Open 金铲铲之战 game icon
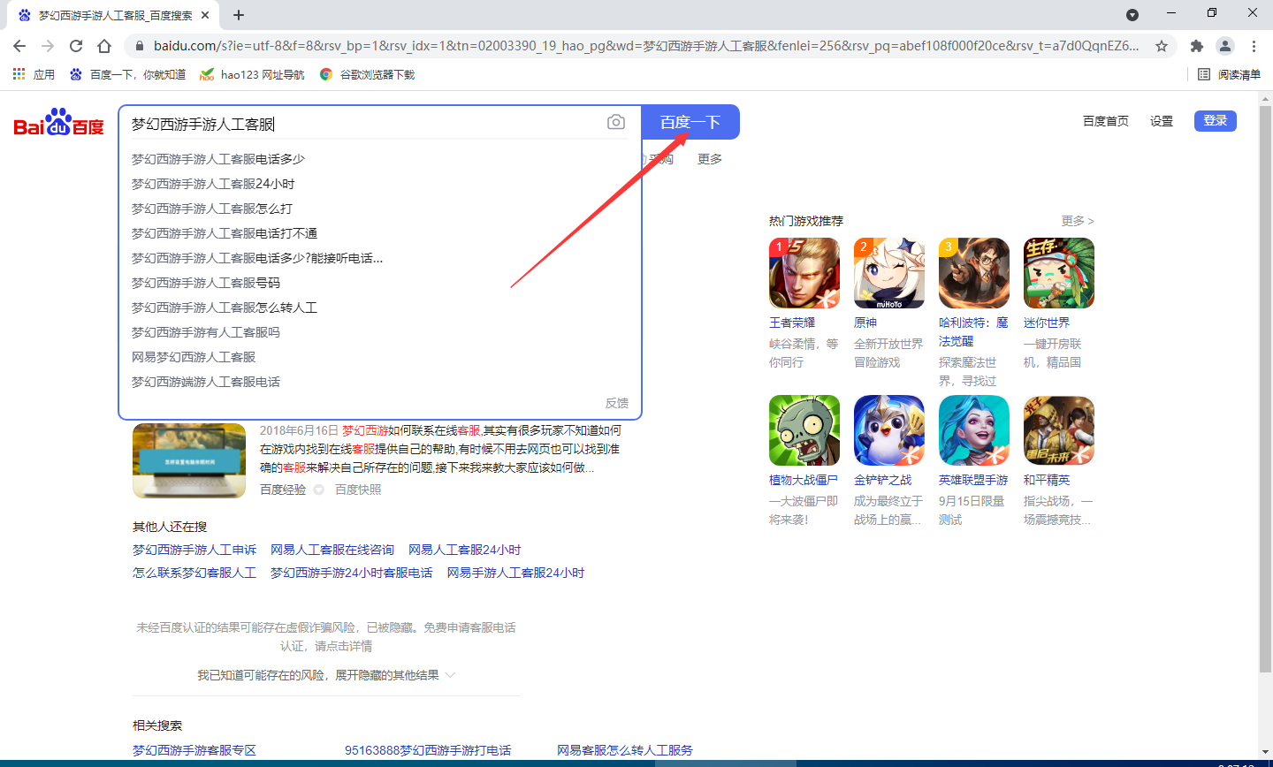The width and height of the screenshot is (1273, 767). (x=889, y=430)
